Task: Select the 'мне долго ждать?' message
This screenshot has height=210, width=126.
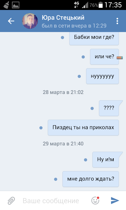Action: pyautogui.click(x=91, y=179)
